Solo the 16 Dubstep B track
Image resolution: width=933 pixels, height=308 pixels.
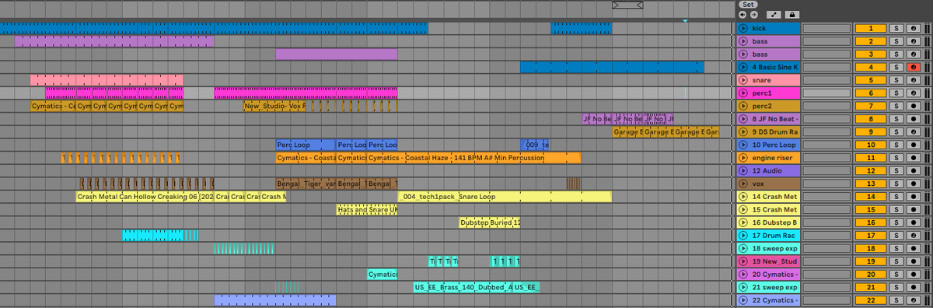896,222
